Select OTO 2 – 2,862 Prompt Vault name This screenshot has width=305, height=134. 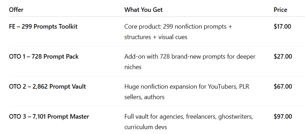pyautogui.click(x=48, y=87)
